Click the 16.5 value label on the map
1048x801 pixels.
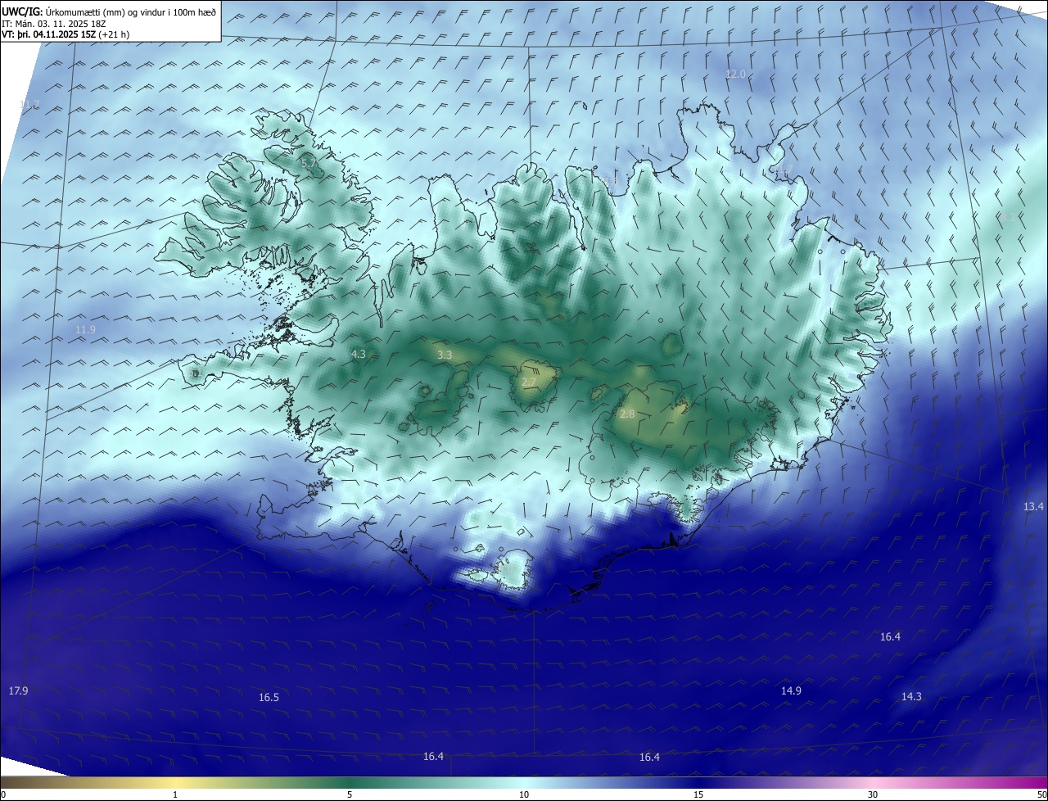pyautogui.click(x=269, y=698)
